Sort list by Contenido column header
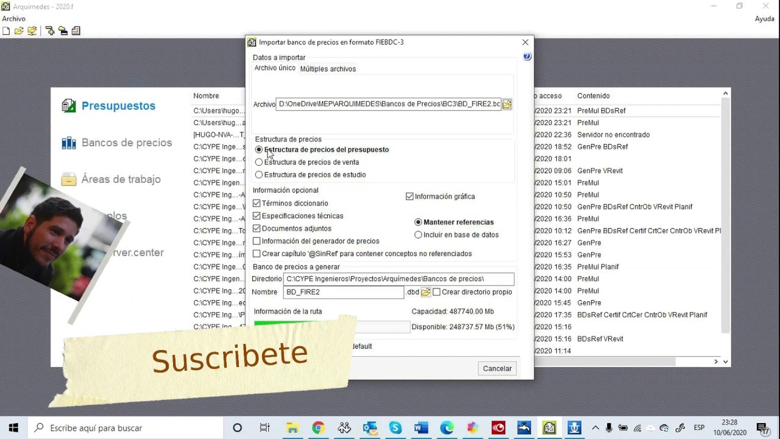The image size is (780, 439). 594,96
